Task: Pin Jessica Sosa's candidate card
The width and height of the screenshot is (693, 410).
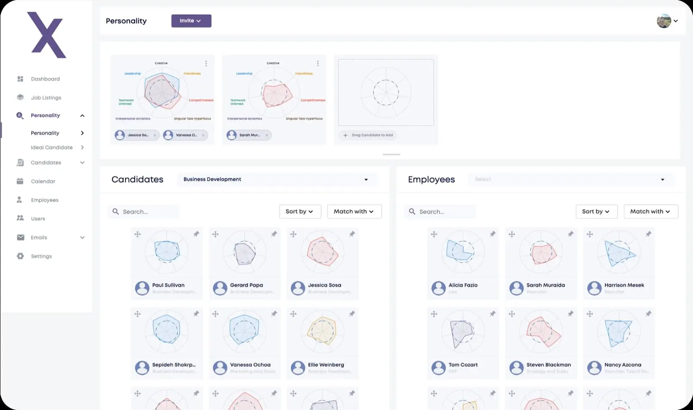Action: (352, 234)
